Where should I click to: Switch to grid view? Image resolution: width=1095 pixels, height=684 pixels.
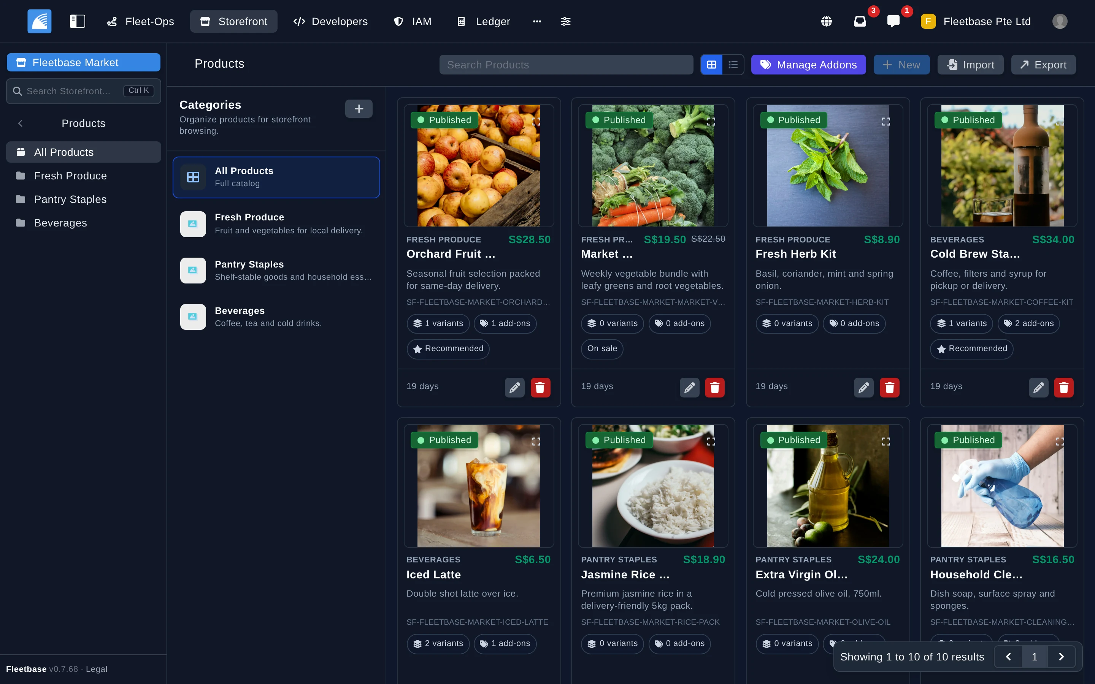pos(711,65)
